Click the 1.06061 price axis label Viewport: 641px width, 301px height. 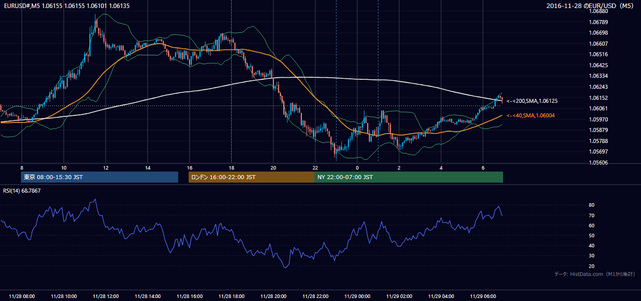point(599,108)
